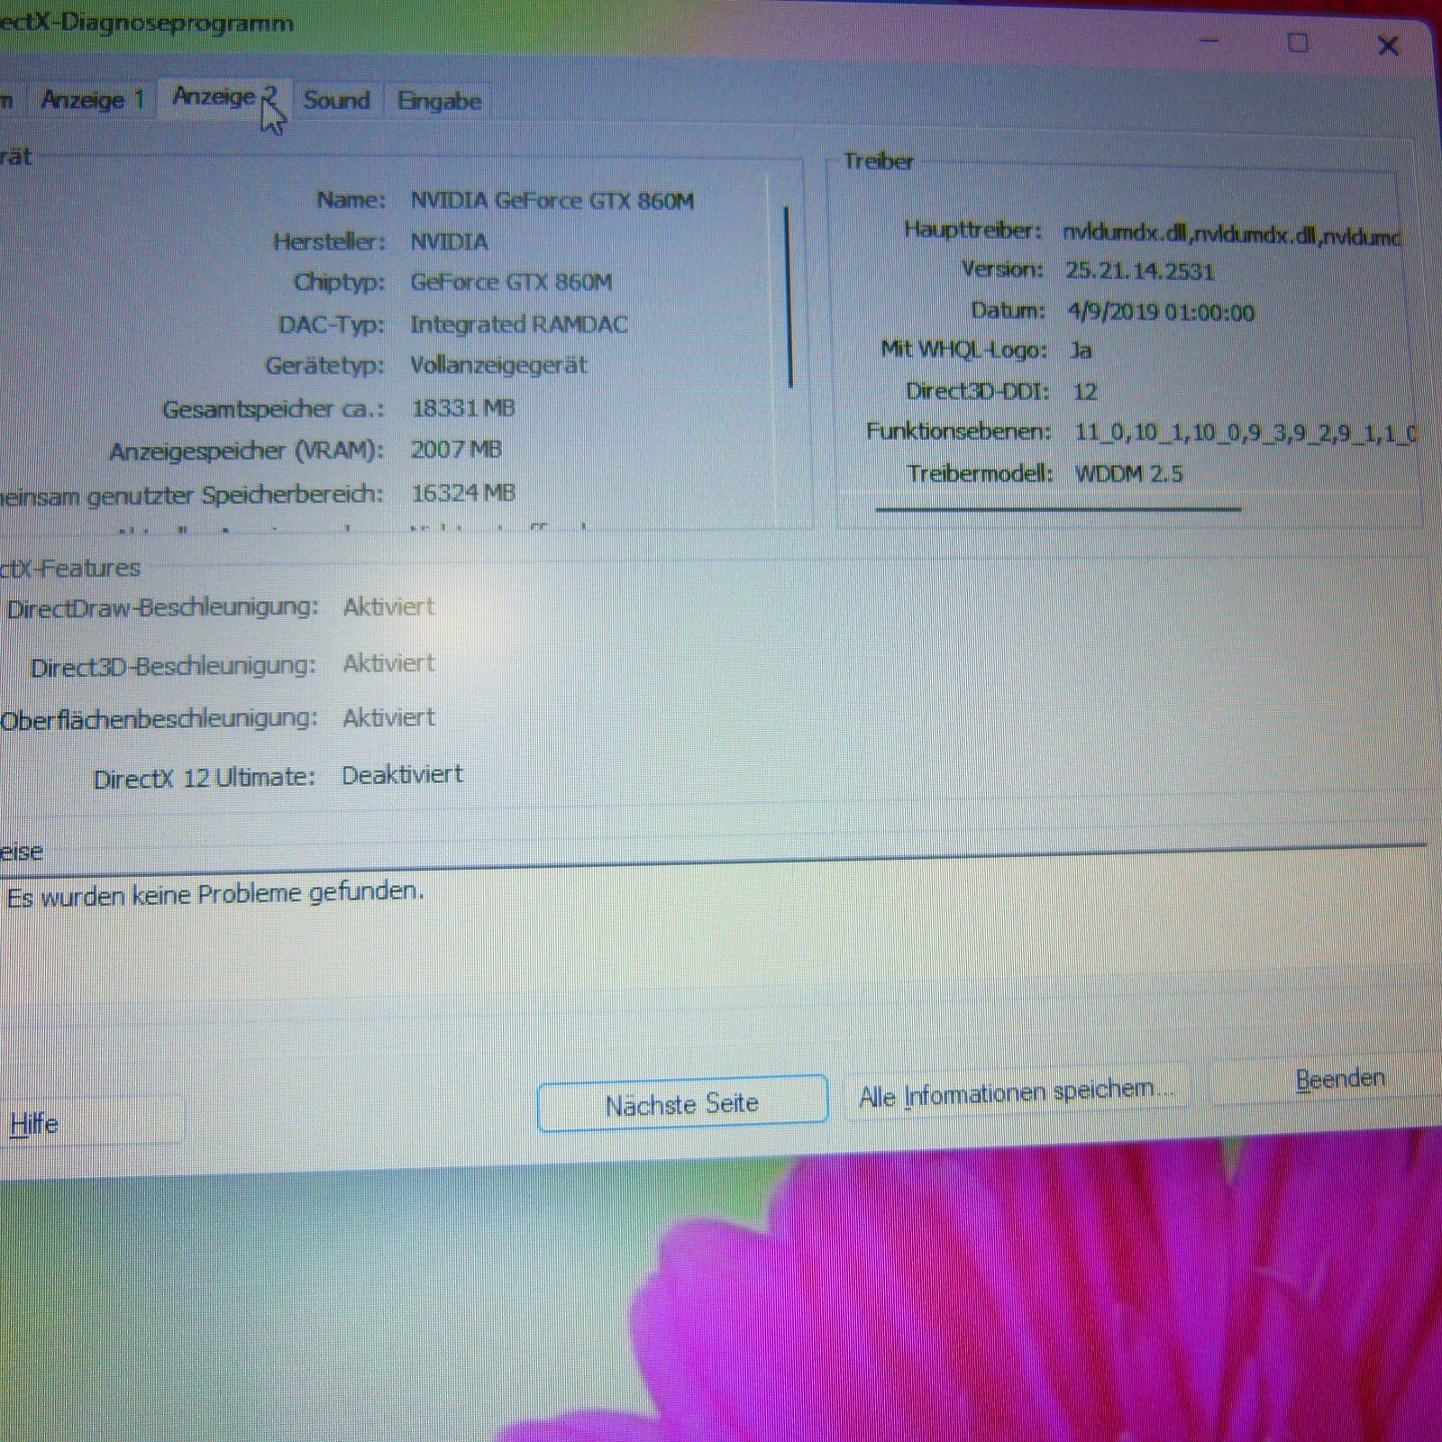Viewport: 1442px width, 1442px height.
Task: Click the NVIDIA GeForce GTX 860M name value
Action: [x=552, y=200]
